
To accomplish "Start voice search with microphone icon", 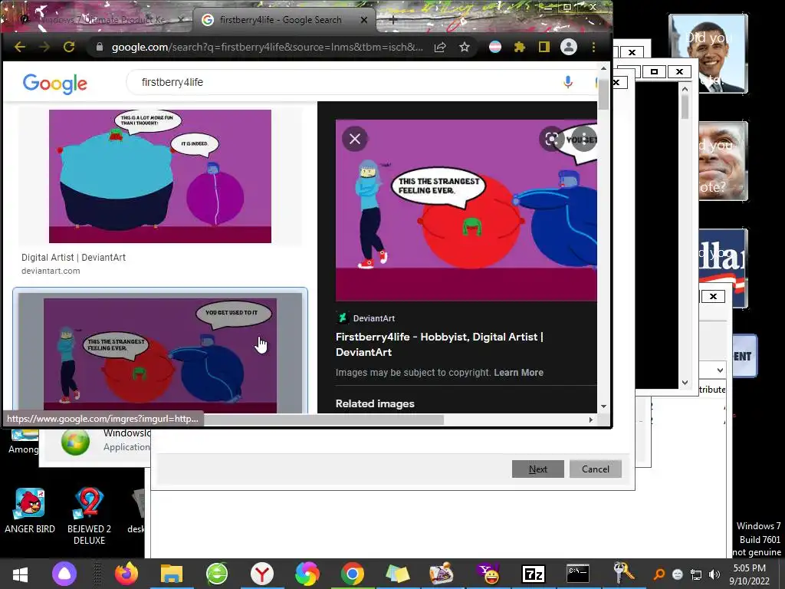I will (x=568, y=82).
